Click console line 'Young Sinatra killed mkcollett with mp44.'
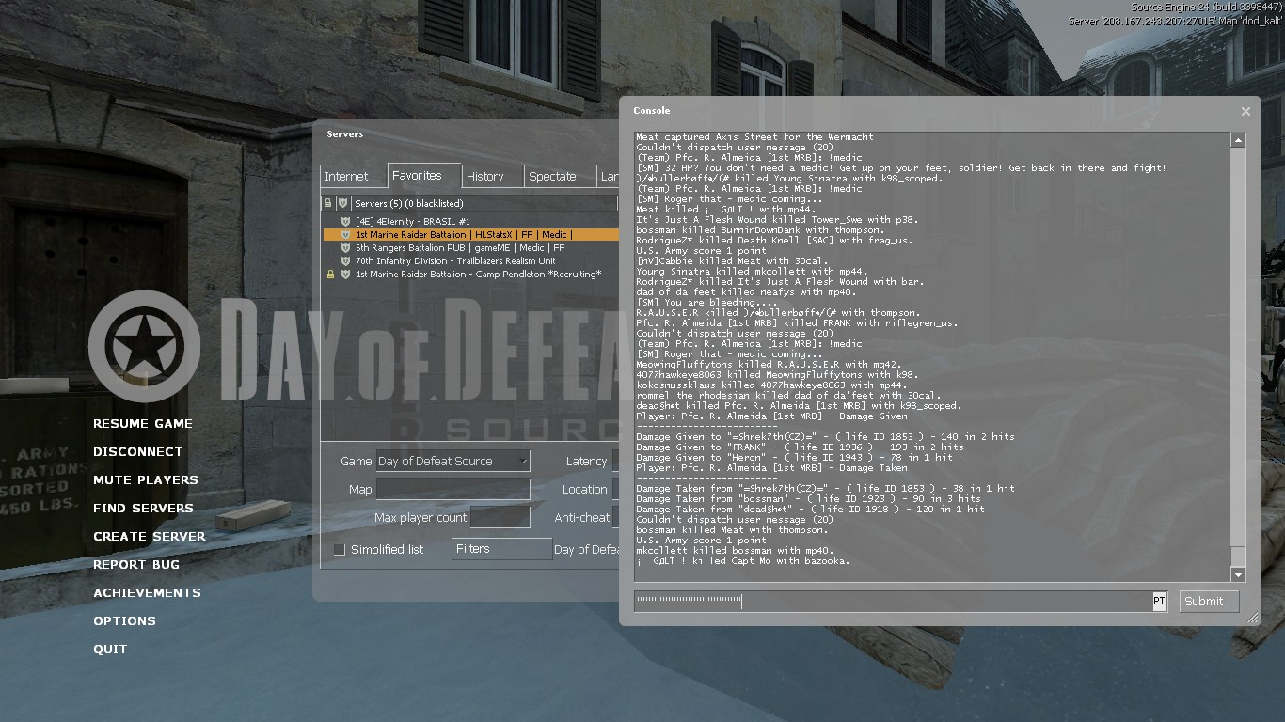1285x722 pixels. click(x=752, y=272)
